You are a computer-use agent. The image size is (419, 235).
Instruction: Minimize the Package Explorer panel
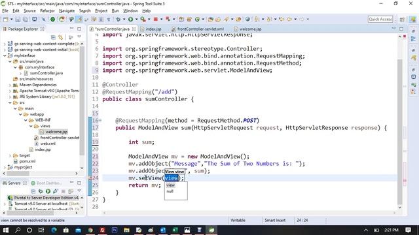coord(71,29)
